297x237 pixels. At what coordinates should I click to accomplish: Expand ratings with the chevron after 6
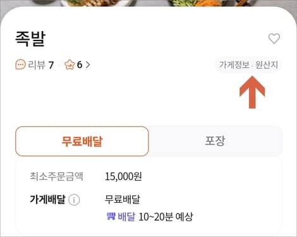(88, 65)
